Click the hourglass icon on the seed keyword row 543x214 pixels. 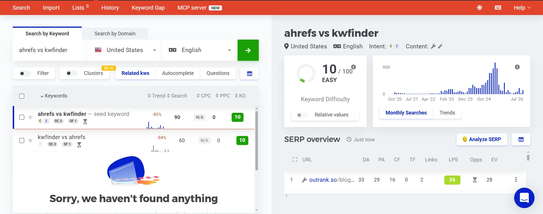point(85,121)
